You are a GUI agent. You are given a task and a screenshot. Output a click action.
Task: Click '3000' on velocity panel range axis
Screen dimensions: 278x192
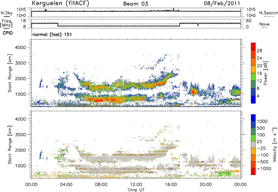tap(21, 134)
